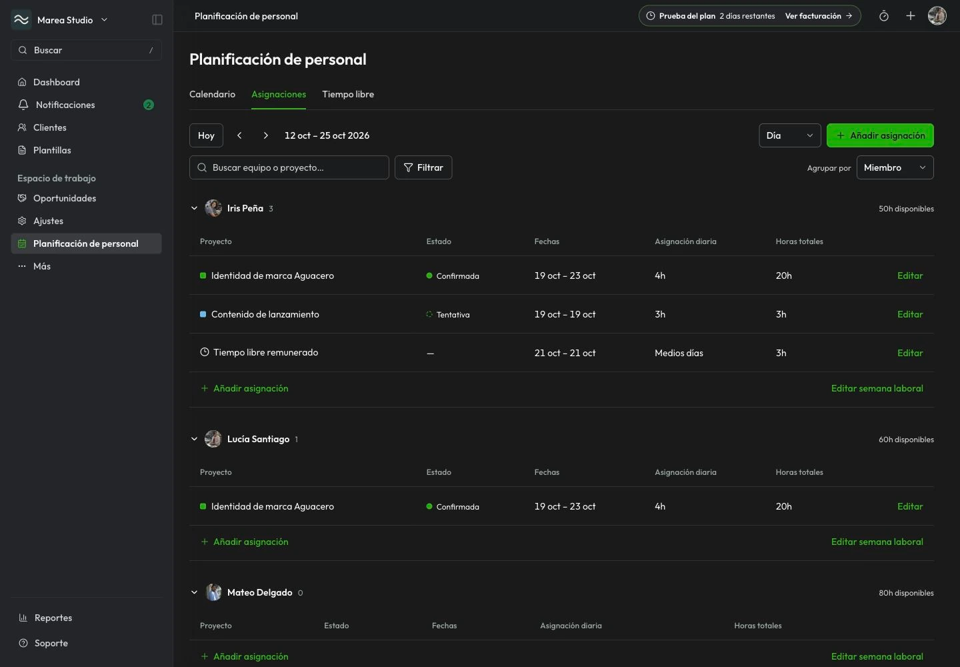
Task: Edit Mateo Delgado's semana laboral
Action: click(x=877, y=656)
